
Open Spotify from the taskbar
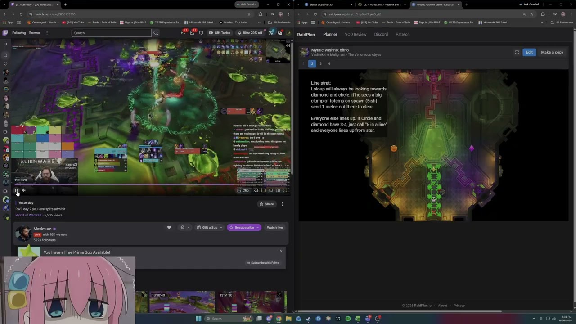click(x=348, y=319)
